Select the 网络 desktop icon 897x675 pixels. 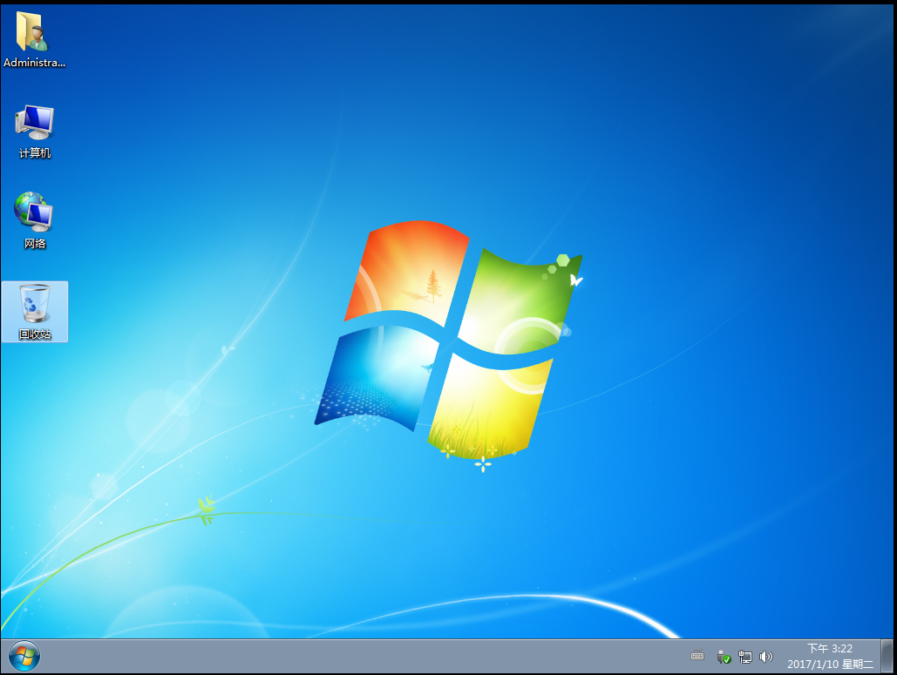point(34,221)
